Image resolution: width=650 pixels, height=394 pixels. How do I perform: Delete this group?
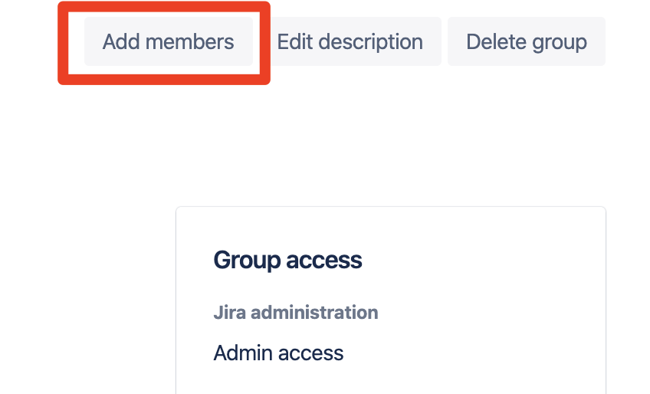(527, 41)
